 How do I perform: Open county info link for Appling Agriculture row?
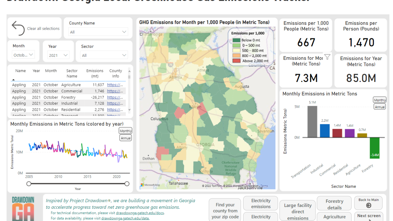coord(115,85)
